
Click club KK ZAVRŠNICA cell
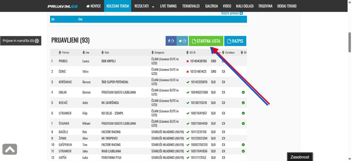click(110, 103)
